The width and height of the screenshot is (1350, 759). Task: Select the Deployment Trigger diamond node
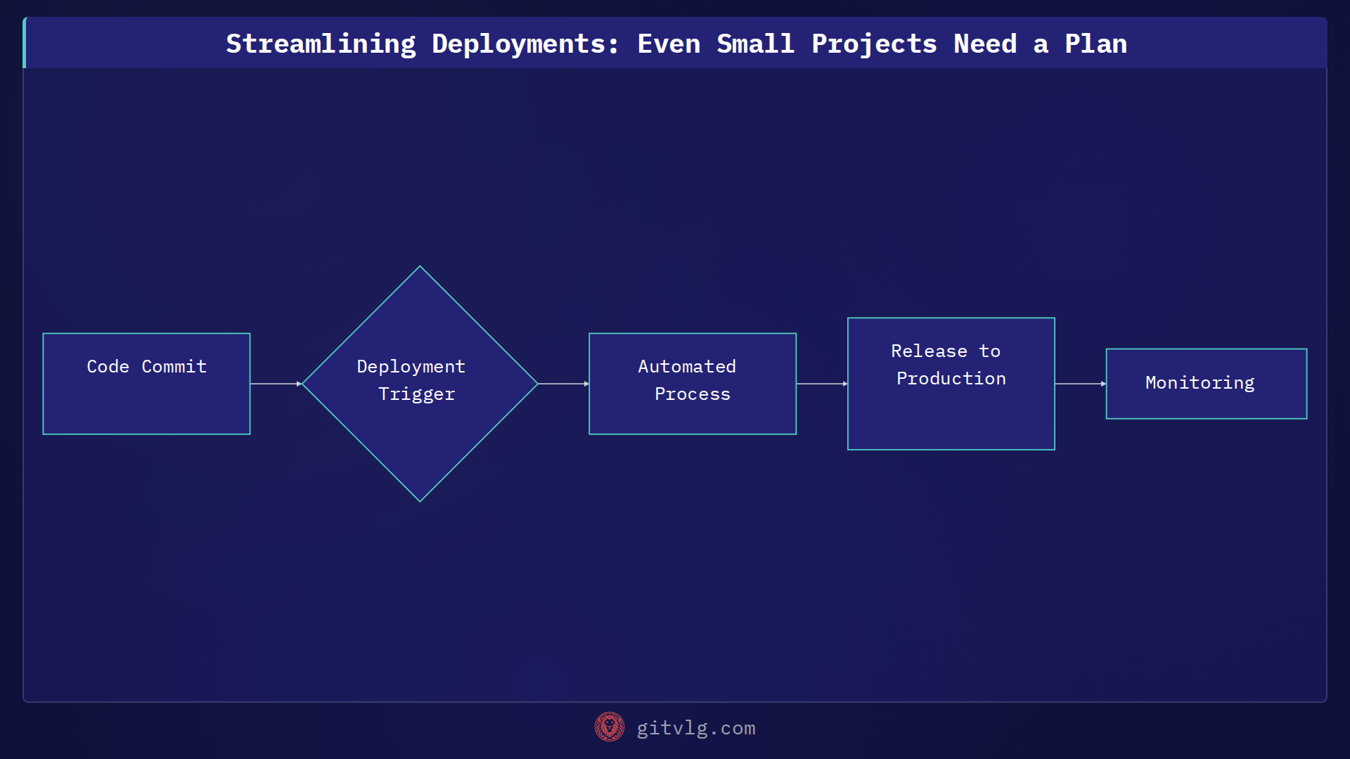pos(420,384)
